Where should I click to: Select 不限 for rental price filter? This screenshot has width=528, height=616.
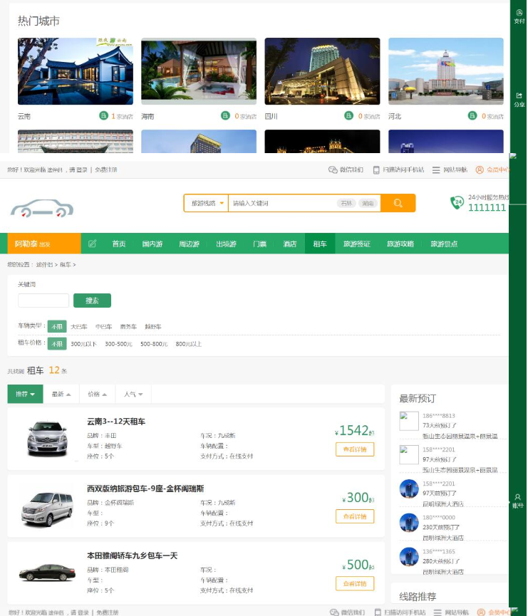click(x=57, y=344)
